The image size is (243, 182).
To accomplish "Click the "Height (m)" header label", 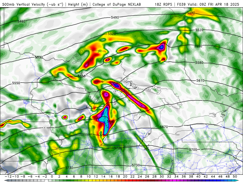I will (x=77, y=4).
